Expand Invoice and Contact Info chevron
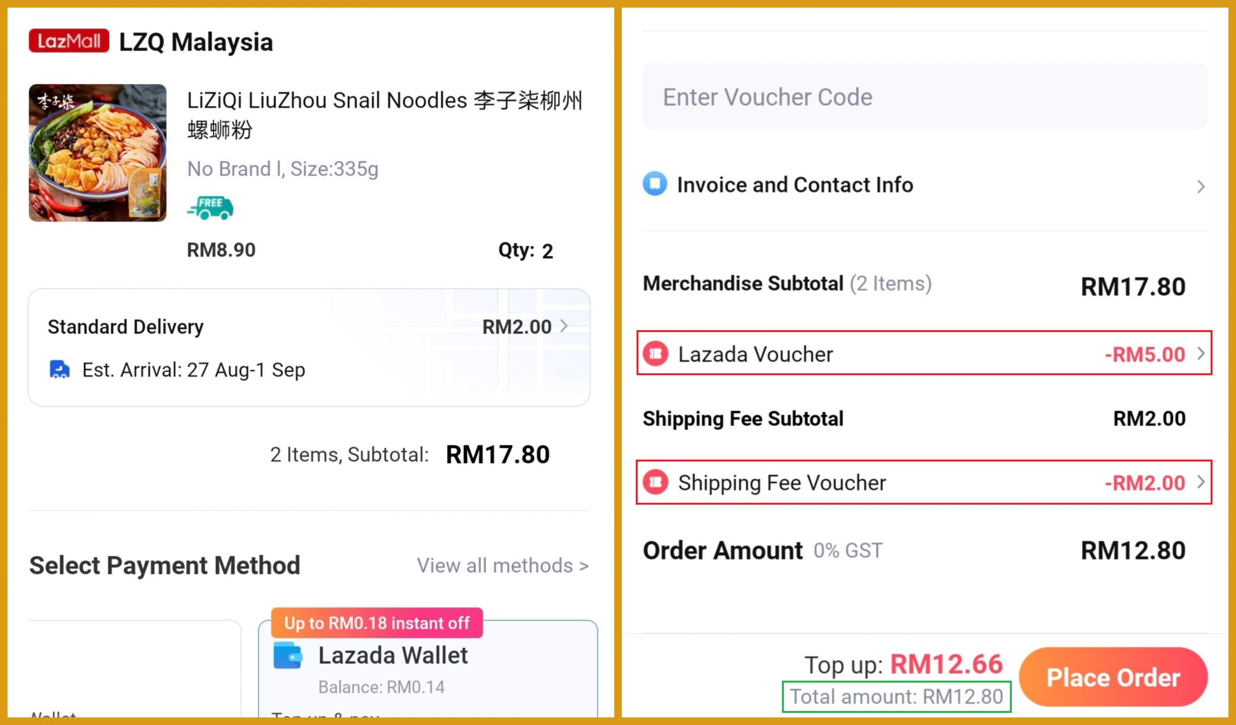This screenshot has width=1236, height=725. point(1201,186)
